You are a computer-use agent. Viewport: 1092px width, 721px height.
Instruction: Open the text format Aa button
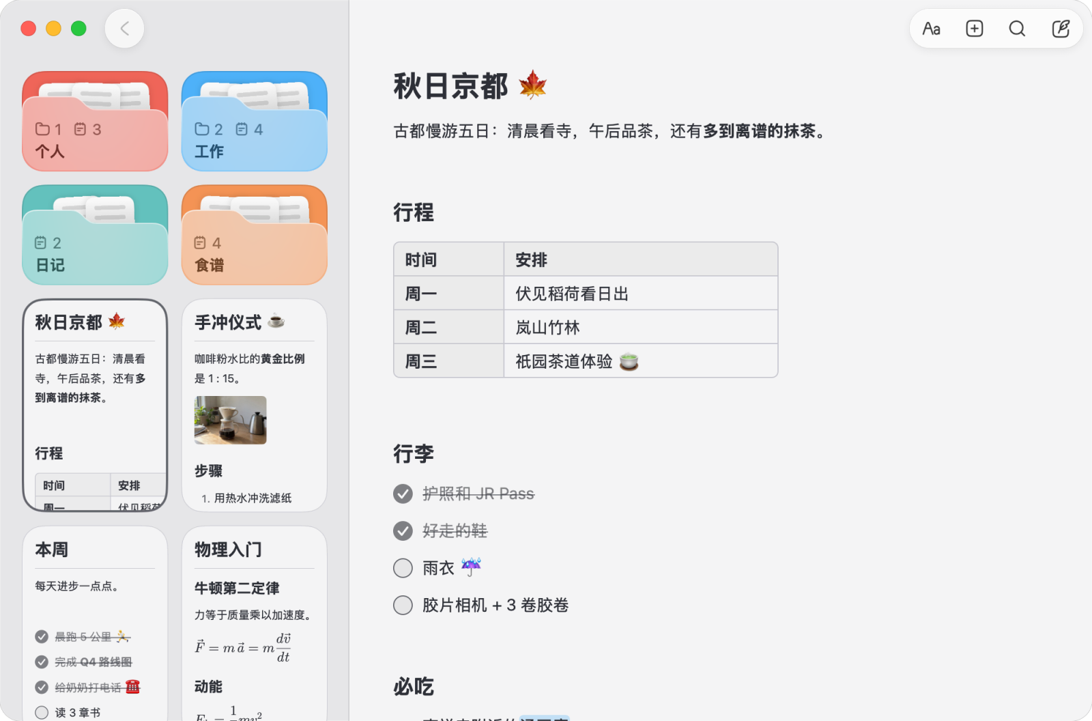click(x=931, y=29)
